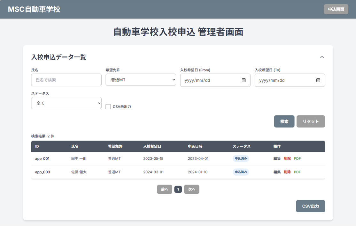Click the 申込画面 button in header
This screenshot has height=226, width=356.
click(336, 9)
